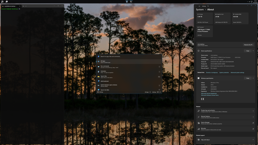Click the All Apps hint in launcher footer
This screenshot has height=145, width=258.
(148, 92)
